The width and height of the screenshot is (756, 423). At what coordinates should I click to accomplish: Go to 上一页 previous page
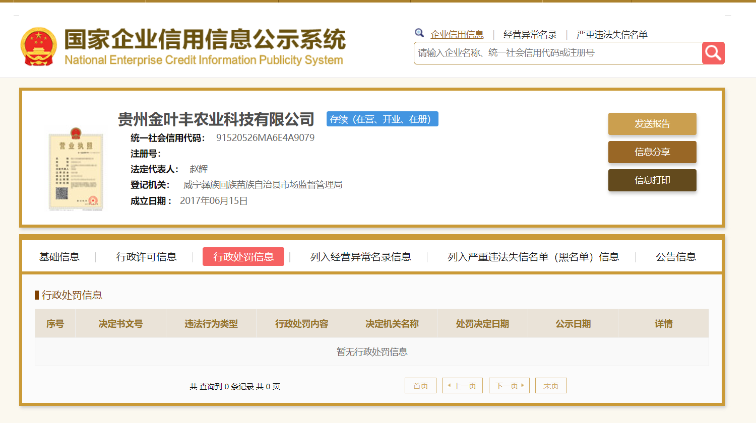coord(462,386)
